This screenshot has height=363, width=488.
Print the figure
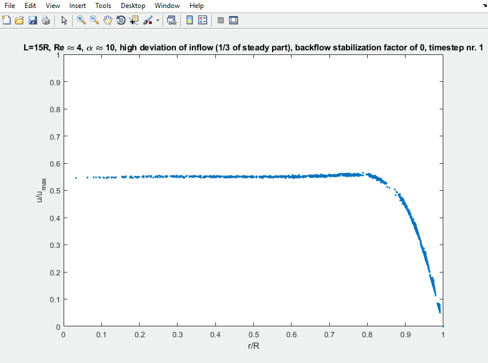point(45,19)
